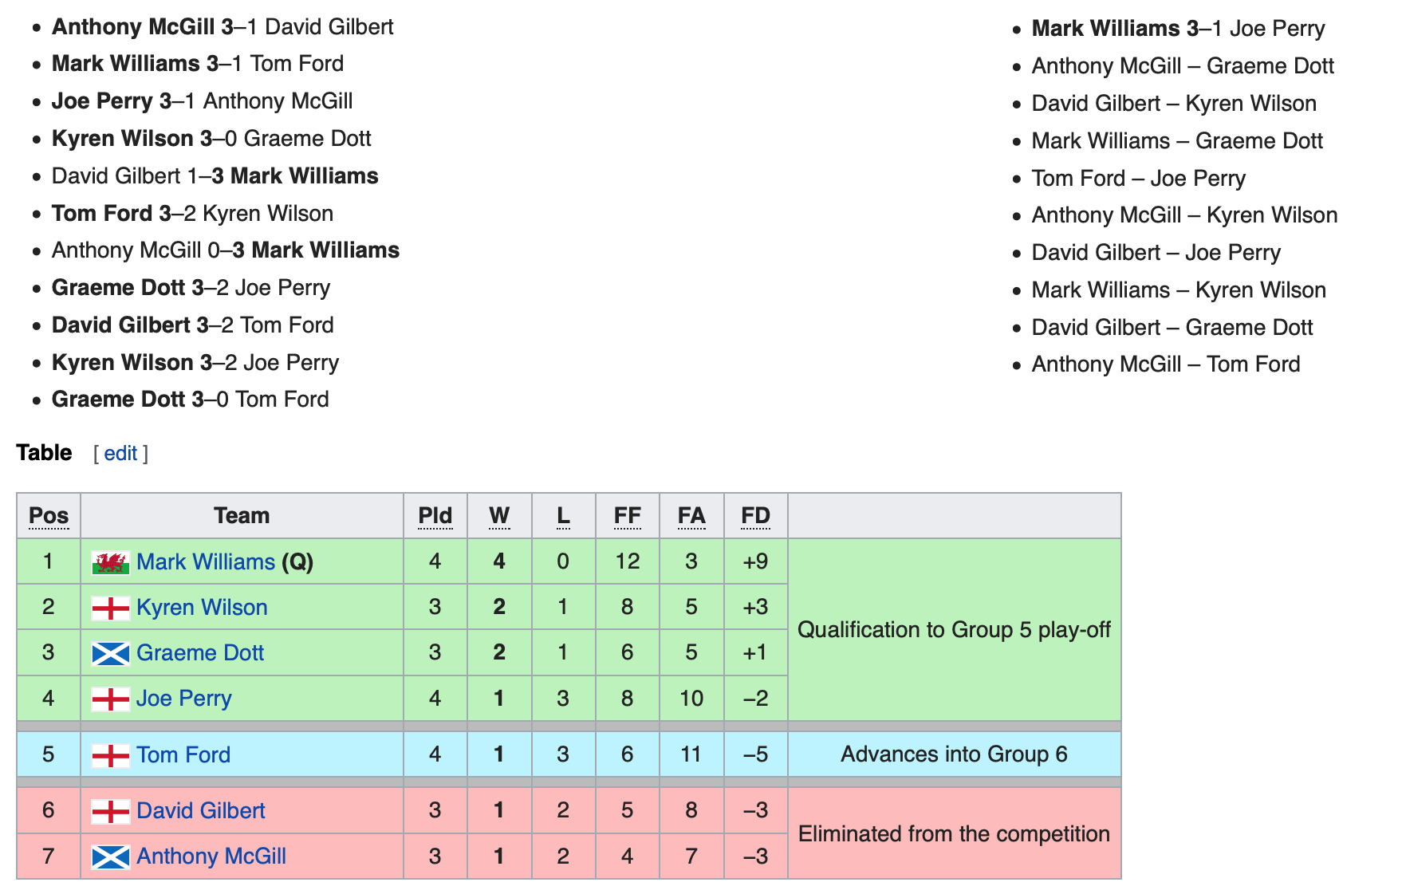Click the Scotland flag beside Anthony McGill
This screenshot has height=890, width=1402.
(x=111, y=857)
